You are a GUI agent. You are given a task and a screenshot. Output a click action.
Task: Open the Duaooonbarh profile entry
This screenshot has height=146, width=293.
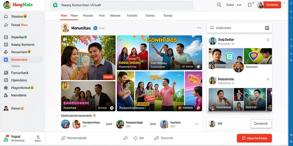[x=129, y=124]
